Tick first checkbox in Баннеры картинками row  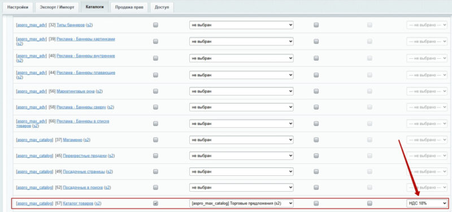[156, 41]
